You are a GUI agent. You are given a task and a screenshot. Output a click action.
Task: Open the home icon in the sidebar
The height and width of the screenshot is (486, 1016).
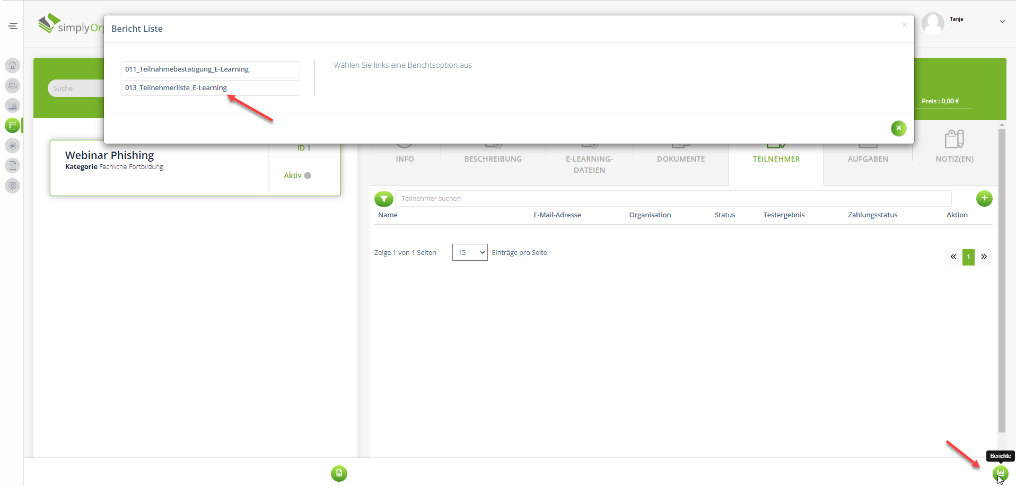point(13,65)
